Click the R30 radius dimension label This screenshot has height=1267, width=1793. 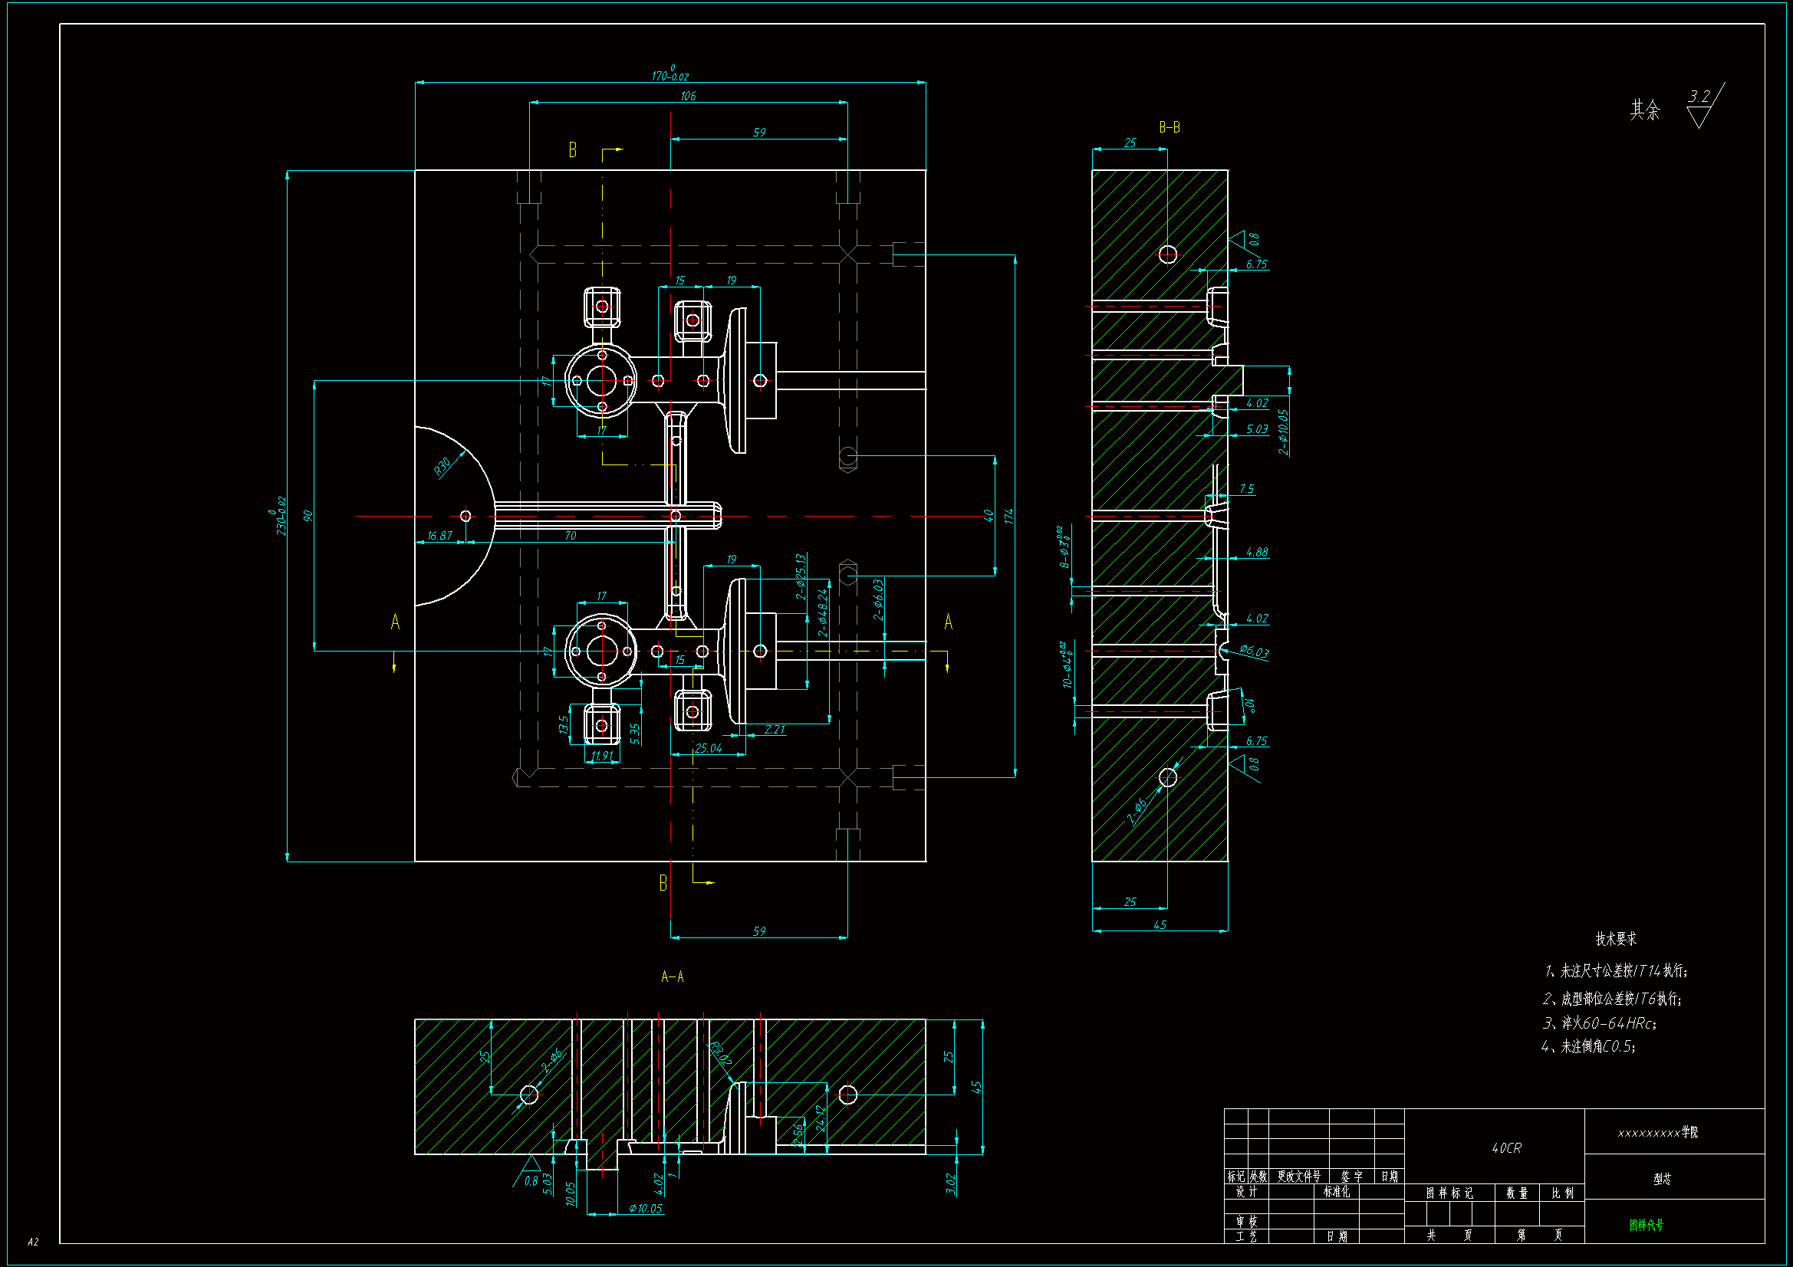[442, 467]
